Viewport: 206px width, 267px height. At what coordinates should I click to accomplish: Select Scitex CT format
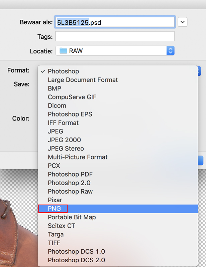click(x=118, y=226)
